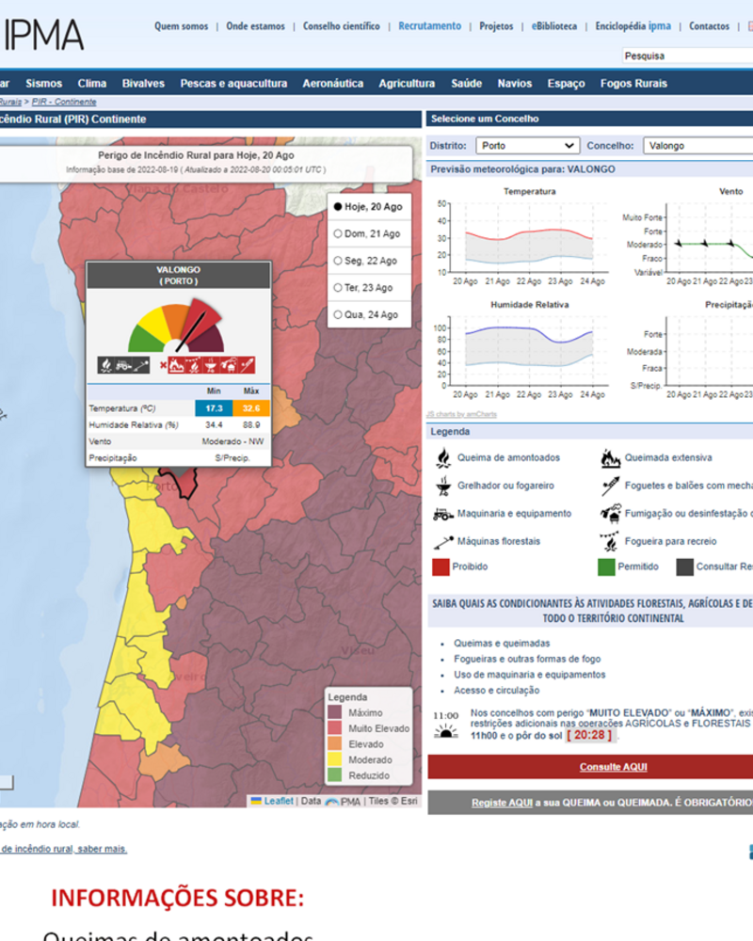
Task: Open the Fogos Rurais menu item
Action: [633, 84]
